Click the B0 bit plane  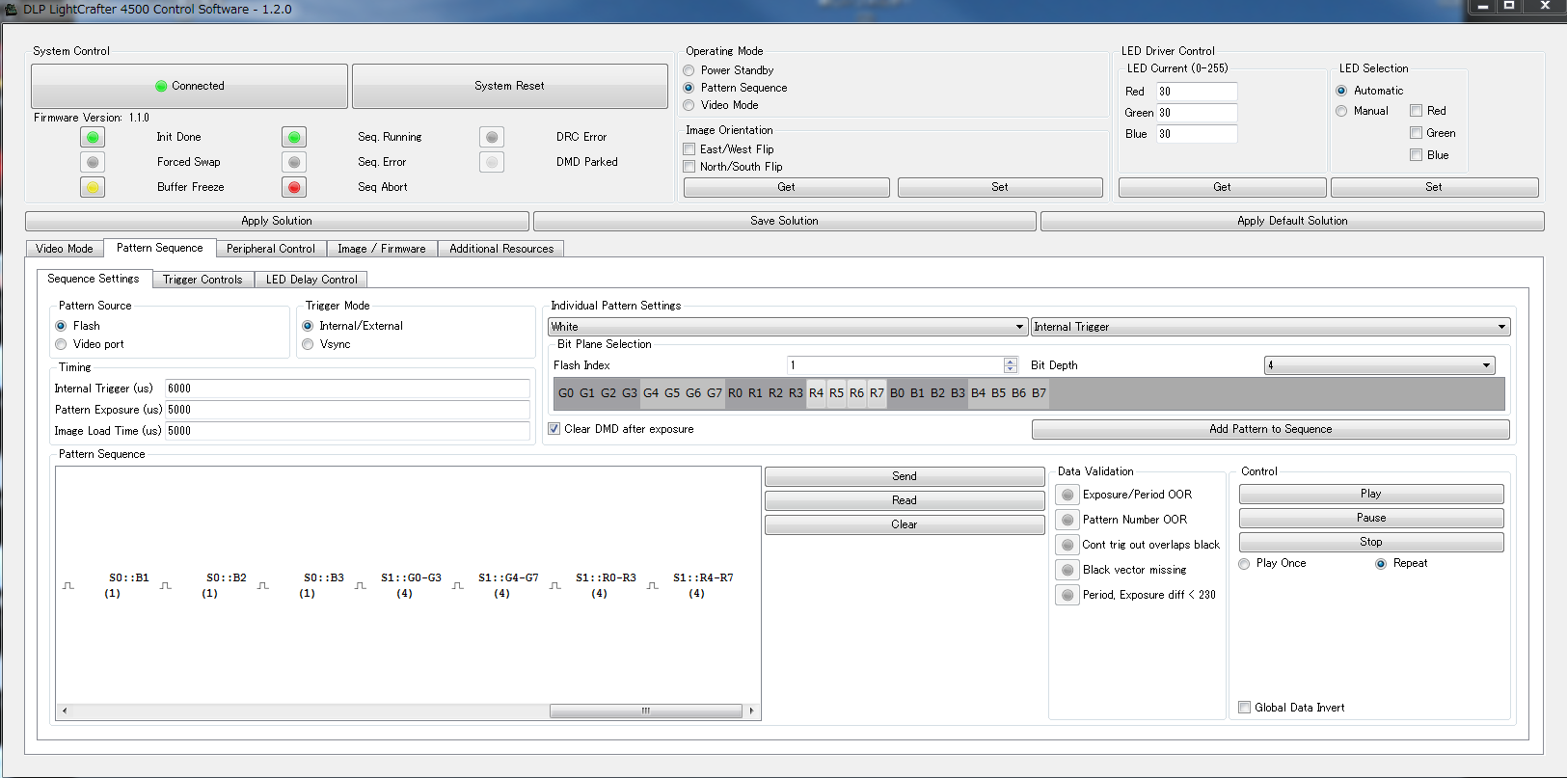click(897, 393)
